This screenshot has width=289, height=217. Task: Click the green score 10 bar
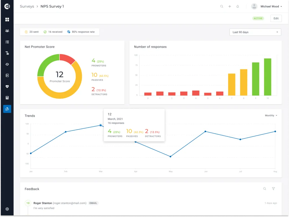click(268, 77)
